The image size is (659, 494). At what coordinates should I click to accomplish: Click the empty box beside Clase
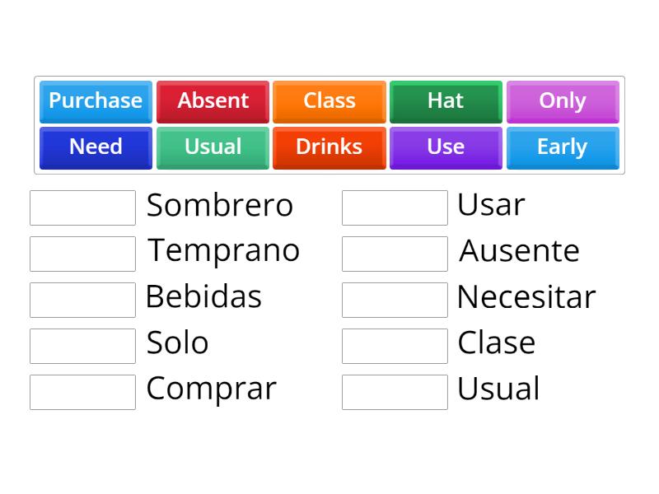(x=395, y=346)
